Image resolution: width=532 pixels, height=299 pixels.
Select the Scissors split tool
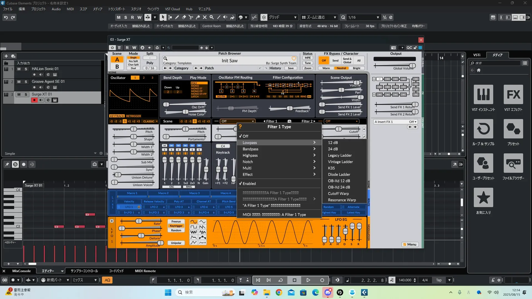pyautogui.click(x=191, y=17)
